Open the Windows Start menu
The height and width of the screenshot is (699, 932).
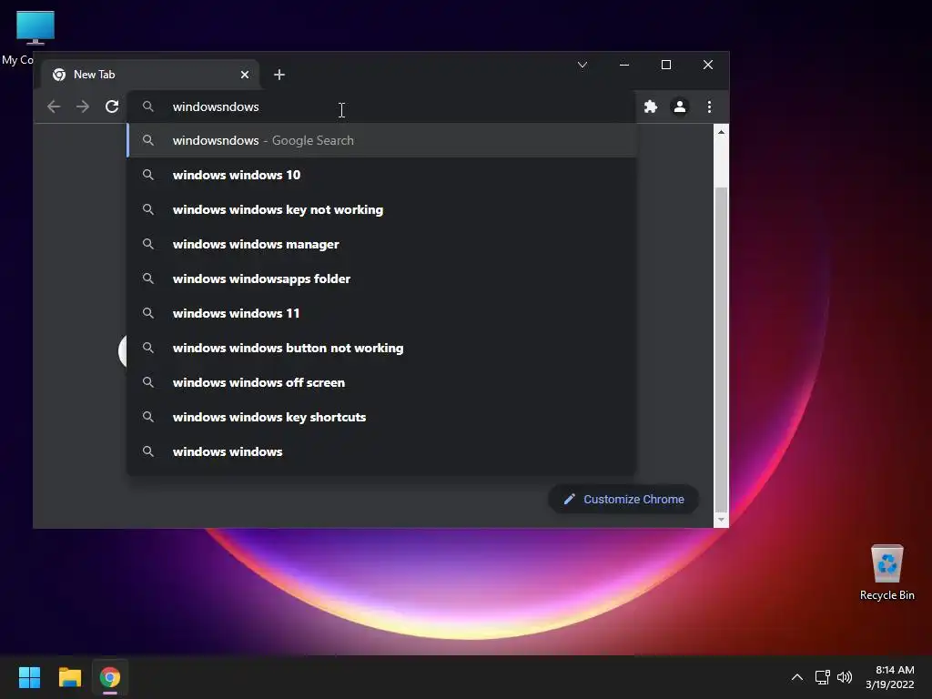point(29,677)
